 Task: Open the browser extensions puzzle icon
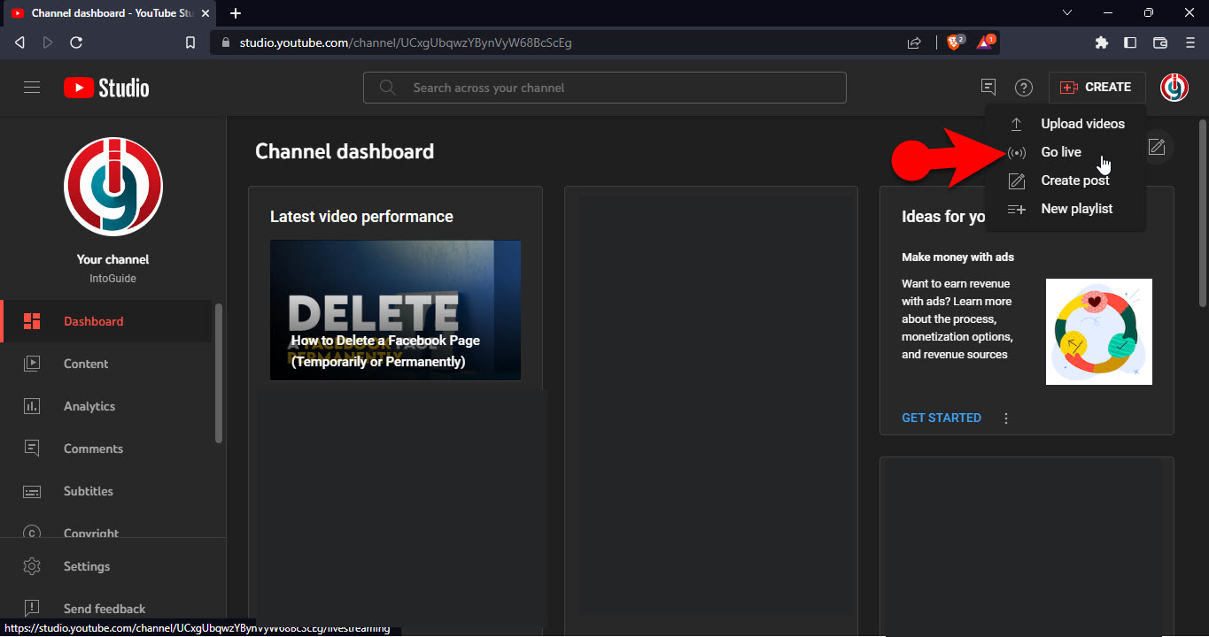tap(1102, 42)
